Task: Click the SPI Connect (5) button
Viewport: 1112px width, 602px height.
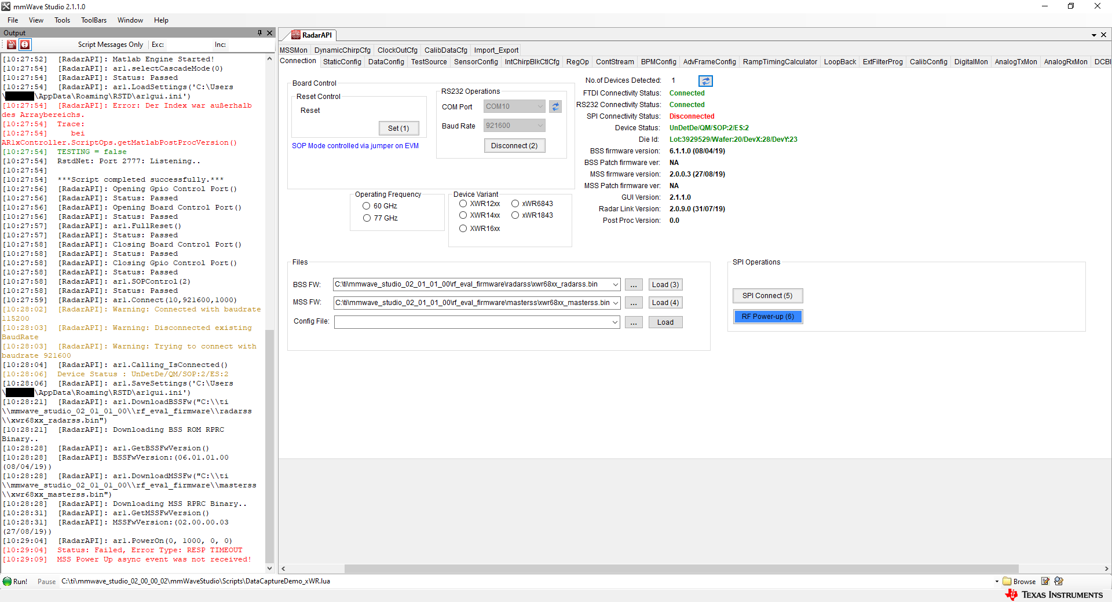Action: 767,296
